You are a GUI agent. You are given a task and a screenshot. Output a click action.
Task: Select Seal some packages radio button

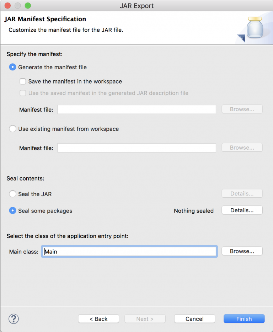click(13, 211)
